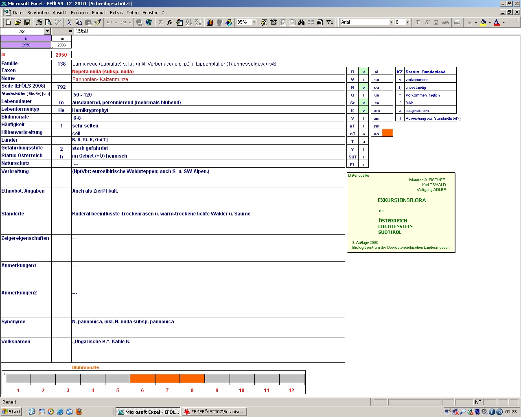Open the Paste Function fx icon
This screenshot has height=417, width=521.
(170, 22)
